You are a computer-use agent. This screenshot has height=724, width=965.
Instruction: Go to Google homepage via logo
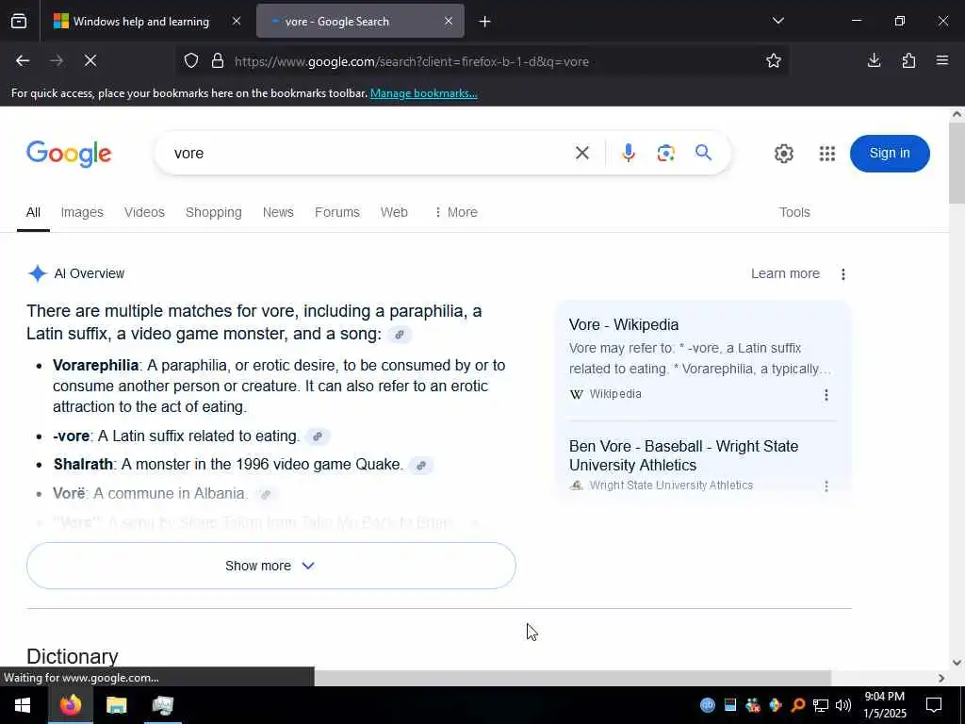click(69, 154)
